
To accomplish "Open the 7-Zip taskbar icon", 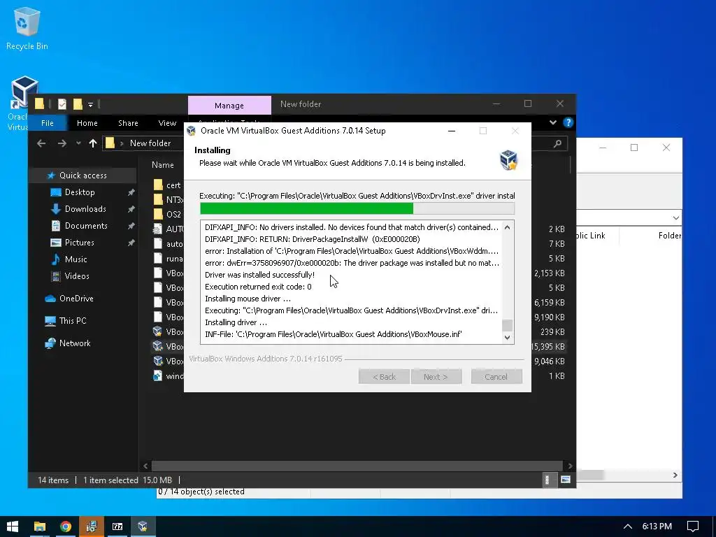I will (117, 527).
